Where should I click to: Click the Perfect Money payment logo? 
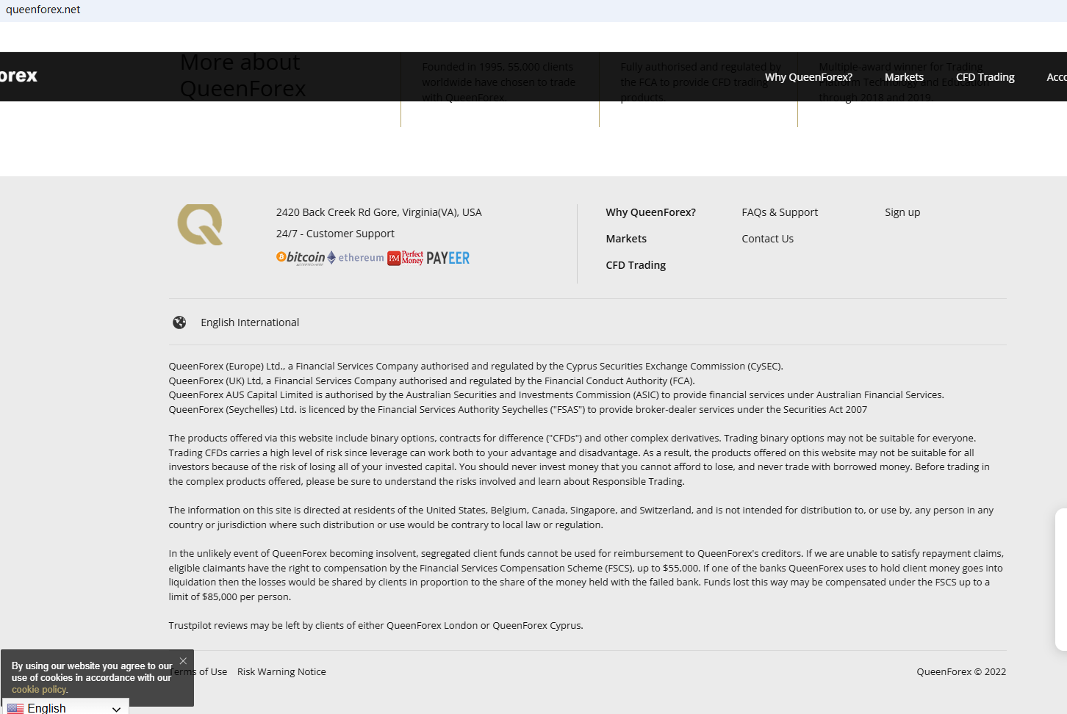coord(406,258)
